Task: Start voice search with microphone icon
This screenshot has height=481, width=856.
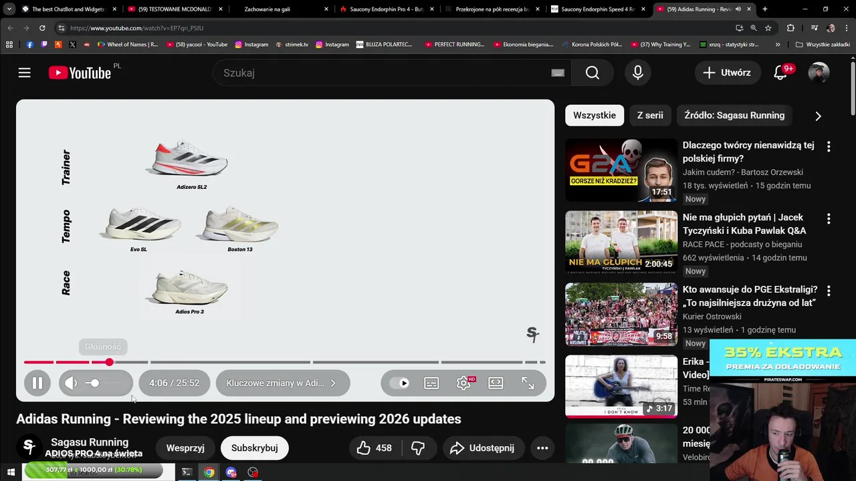Action: 638,73
